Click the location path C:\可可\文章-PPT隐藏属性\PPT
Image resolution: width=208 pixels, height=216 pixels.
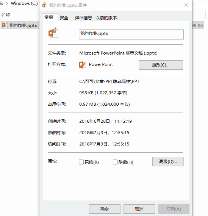coord(109,81)
